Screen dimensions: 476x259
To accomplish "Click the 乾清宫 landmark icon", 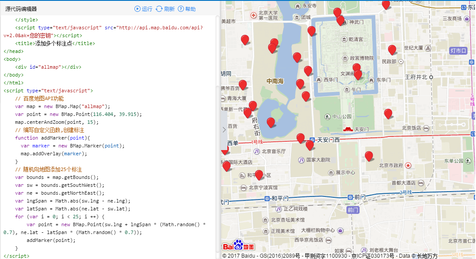I will coord(344,39).
